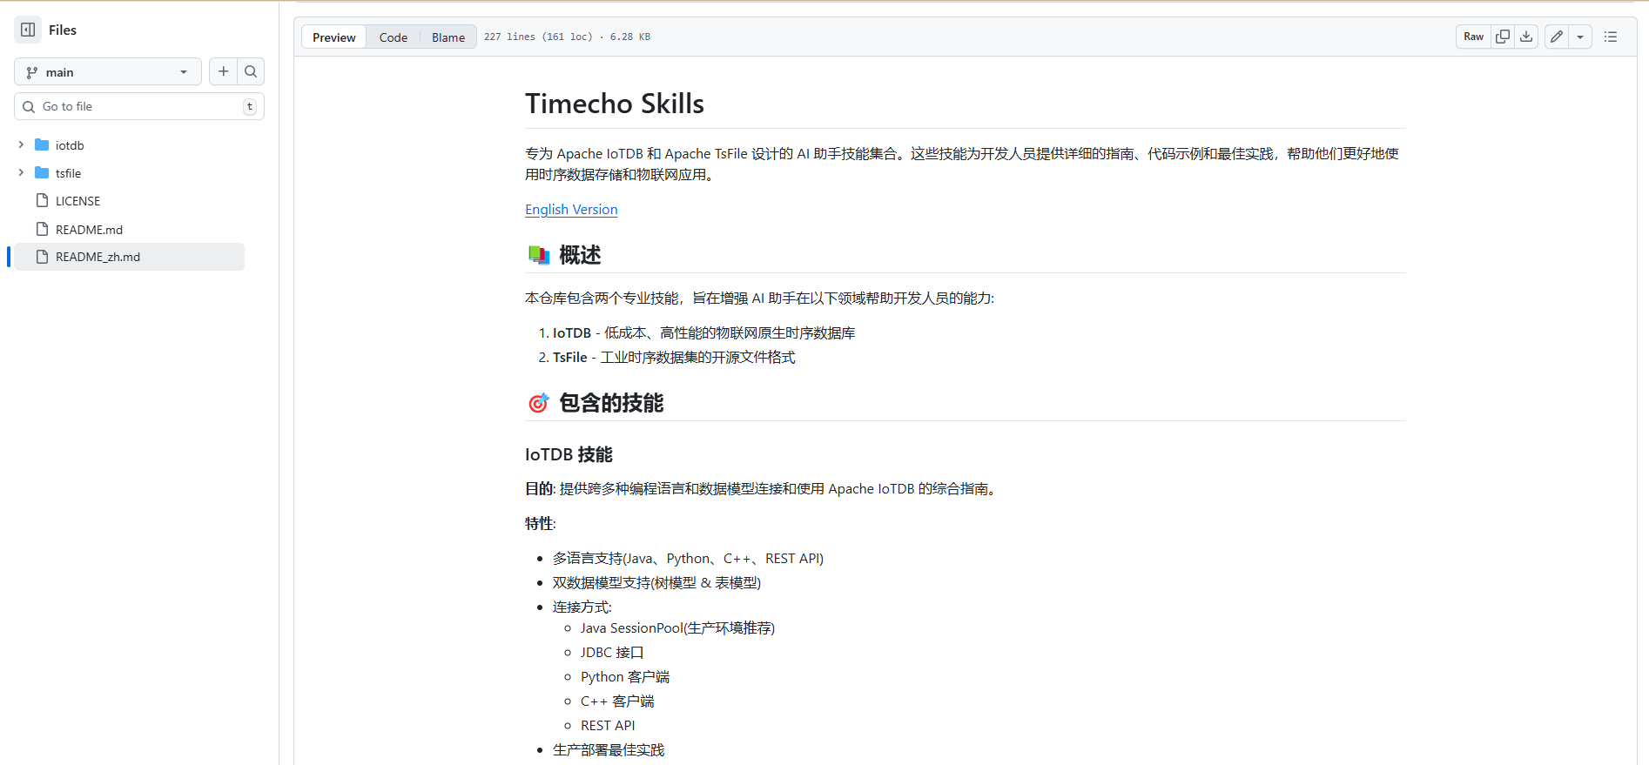Image resolution: width=1649 pixels, height=765 pixels.
Task: Click the C++ 客户端 list item
Action: coord(617,701)
